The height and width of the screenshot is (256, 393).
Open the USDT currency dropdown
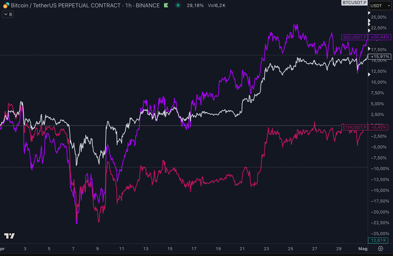380,6
